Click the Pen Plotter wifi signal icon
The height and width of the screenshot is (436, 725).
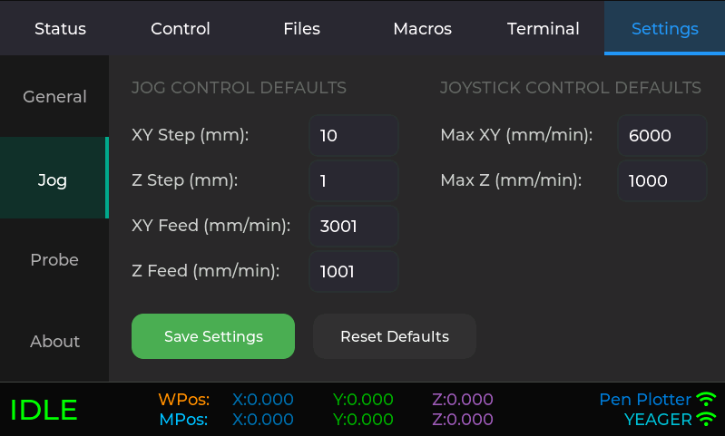click(x=706, y=400)
